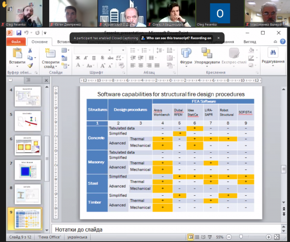The width and height of the screenshot is (290, 242).
Task: Switch to slides thumbnail tab in pane
Action: [10, 80]
